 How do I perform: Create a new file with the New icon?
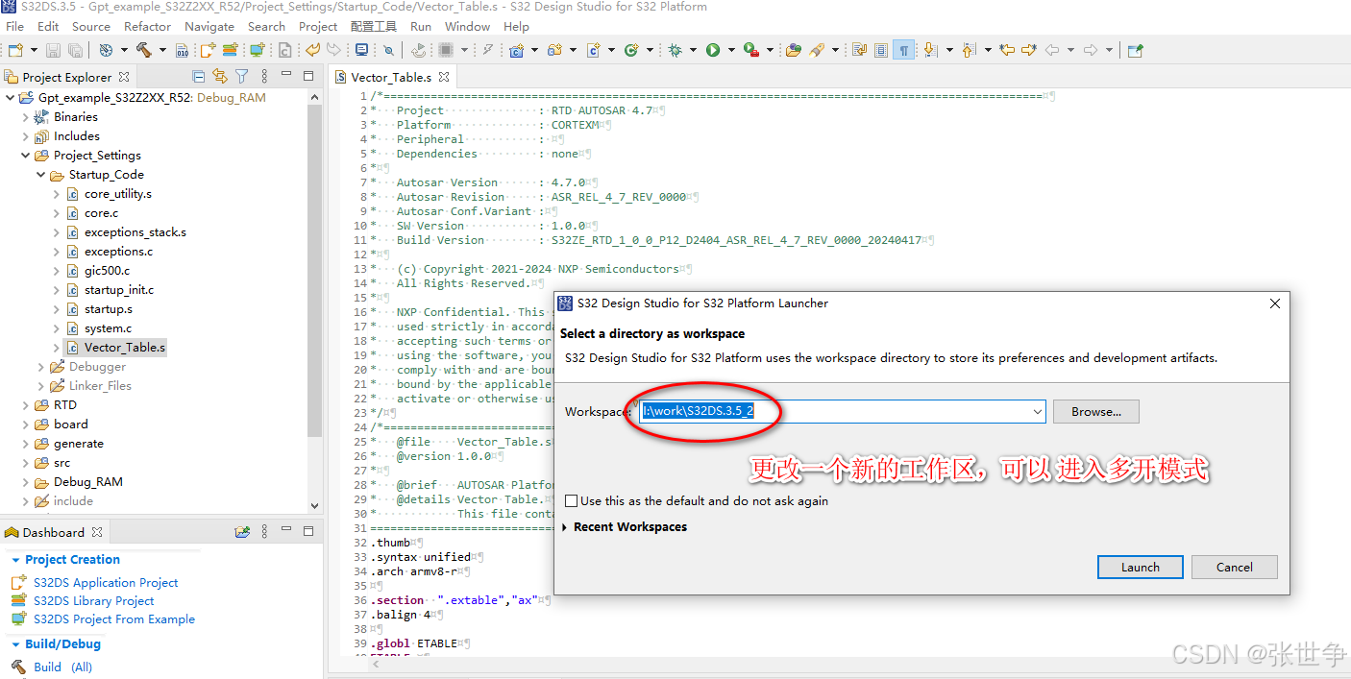(17, 50)
